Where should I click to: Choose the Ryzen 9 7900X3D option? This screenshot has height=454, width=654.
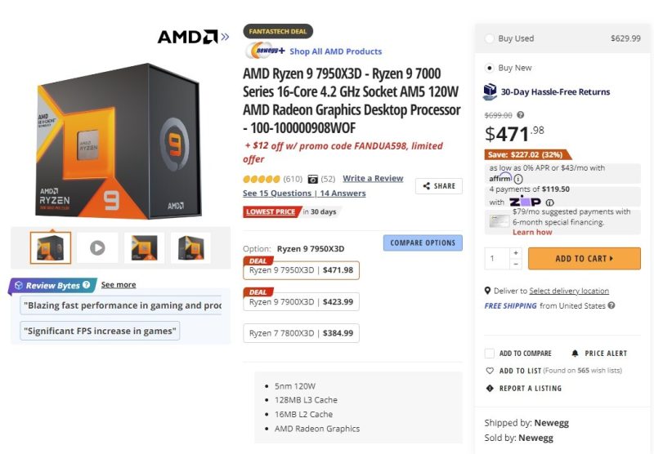301,301
